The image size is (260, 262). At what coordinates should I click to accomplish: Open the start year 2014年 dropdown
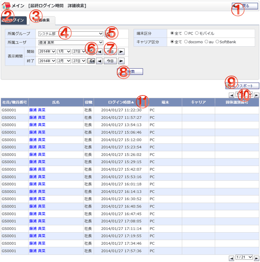tap(47, 51)
